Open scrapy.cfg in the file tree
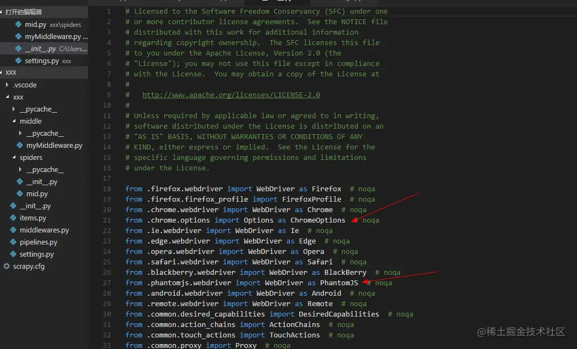 pyautogui.click(x=29, y=266)
